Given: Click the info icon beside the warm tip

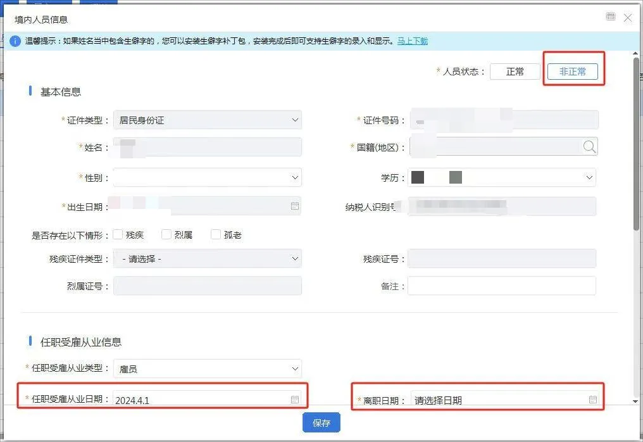Looking at the screenshot, I should coord(15,40).
